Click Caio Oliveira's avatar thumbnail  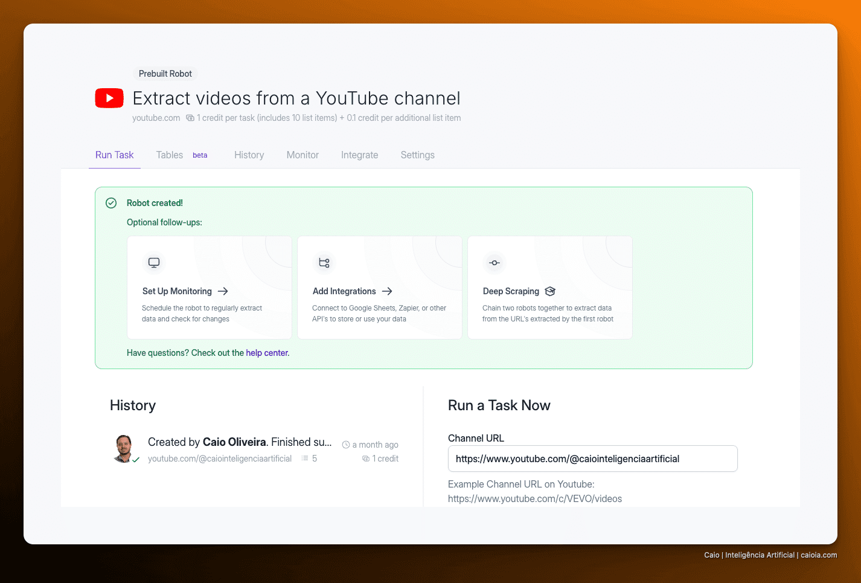click(x=124, y=448)
